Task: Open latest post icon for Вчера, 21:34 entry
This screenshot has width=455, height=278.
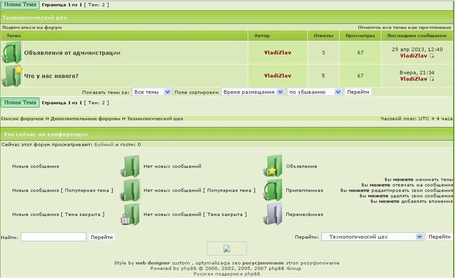Action: tap(432, 79)
